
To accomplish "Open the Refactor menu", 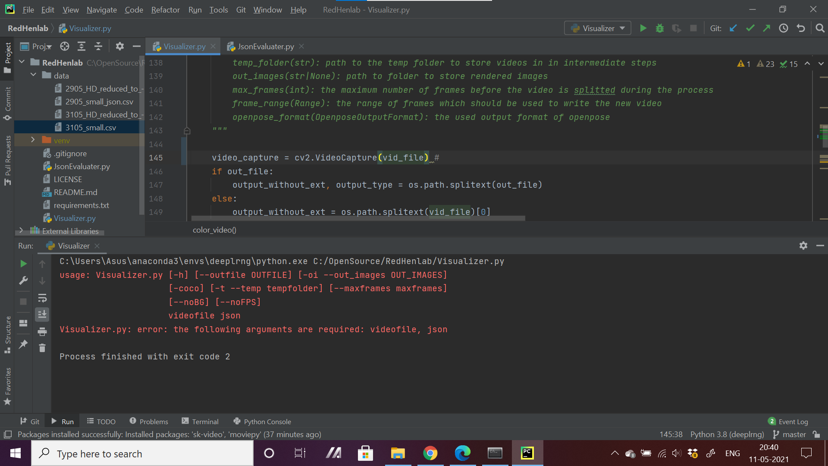I will 165,9.
